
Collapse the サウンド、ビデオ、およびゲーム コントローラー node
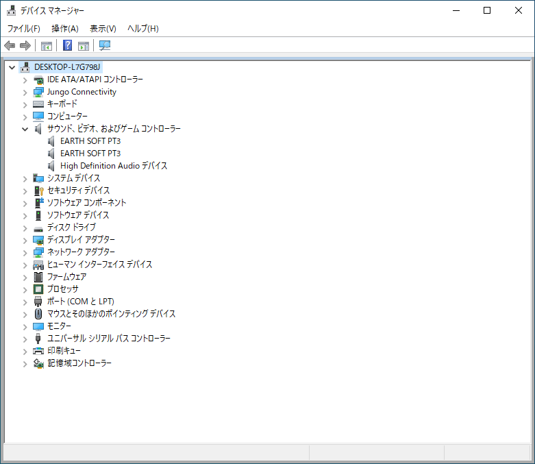(x=25, y=129)
